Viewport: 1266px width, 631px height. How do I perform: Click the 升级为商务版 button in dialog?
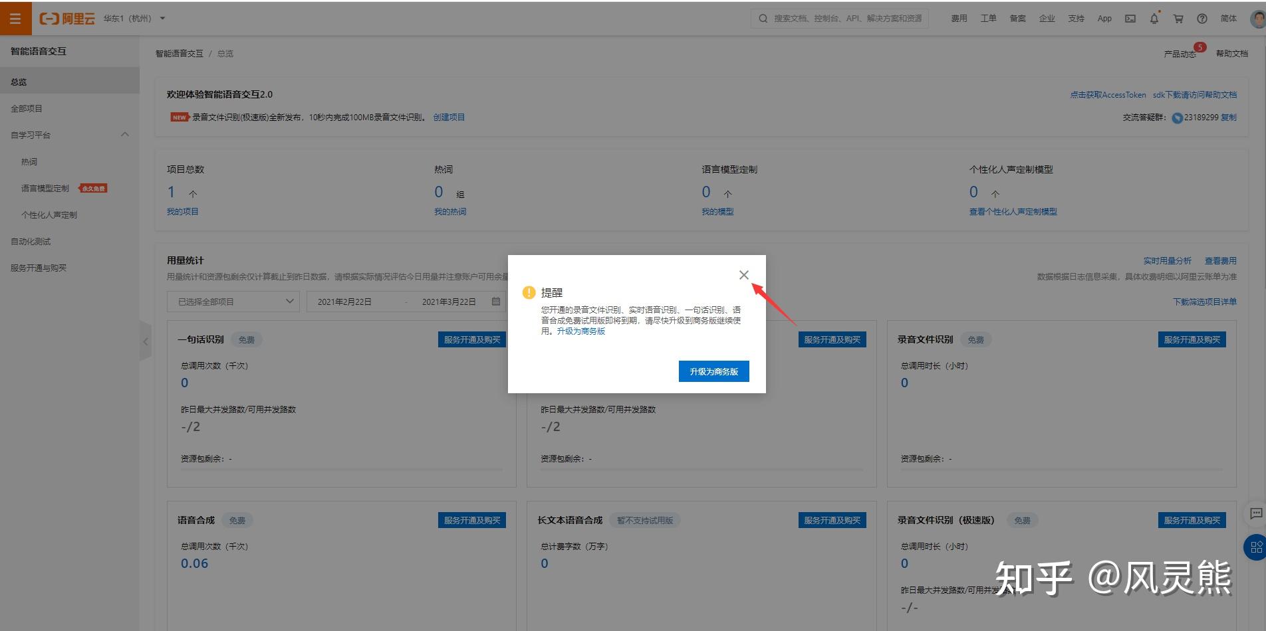(x=713, y=371)
